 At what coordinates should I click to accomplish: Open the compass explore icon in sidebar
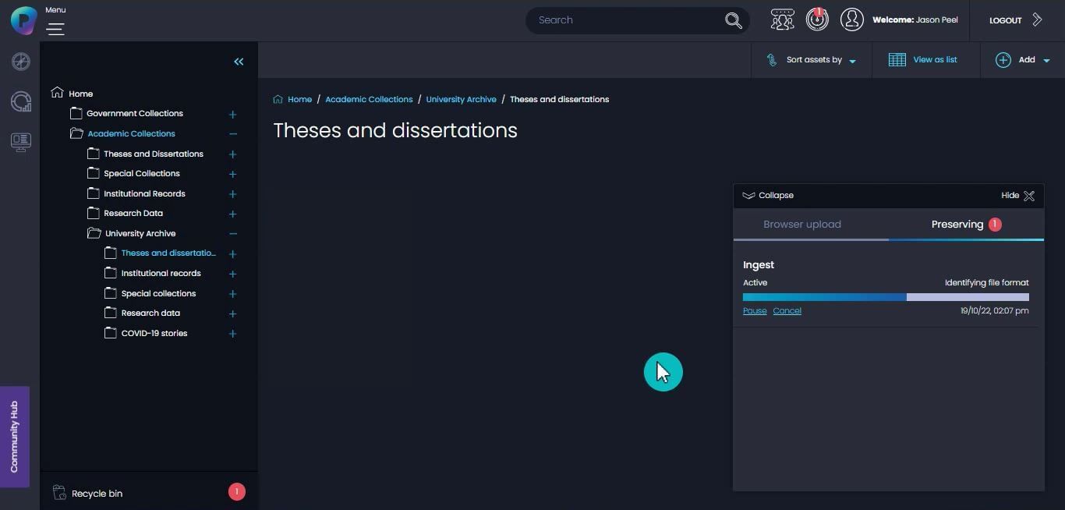21,62
